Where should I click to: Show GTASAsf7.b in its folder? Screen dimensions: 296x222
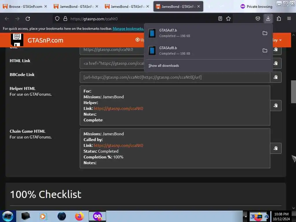point(265,33)
